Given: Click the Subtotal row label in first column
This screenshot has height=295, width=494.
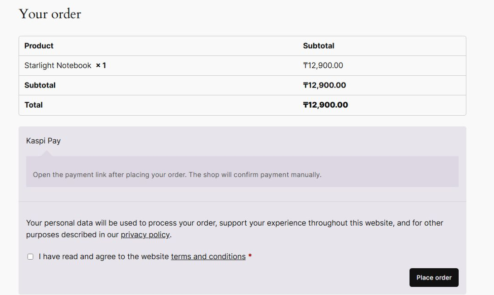Looking at the screenshot, I should 40,85.
